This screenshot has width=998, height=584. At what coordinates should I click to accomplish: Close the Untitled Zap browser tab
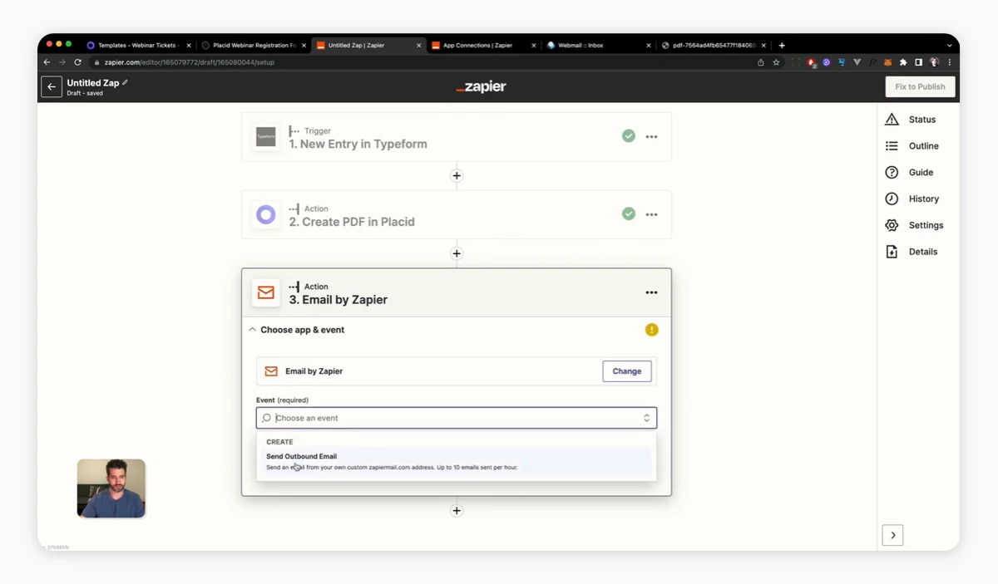pyautogui.click(x=418, y=46)
